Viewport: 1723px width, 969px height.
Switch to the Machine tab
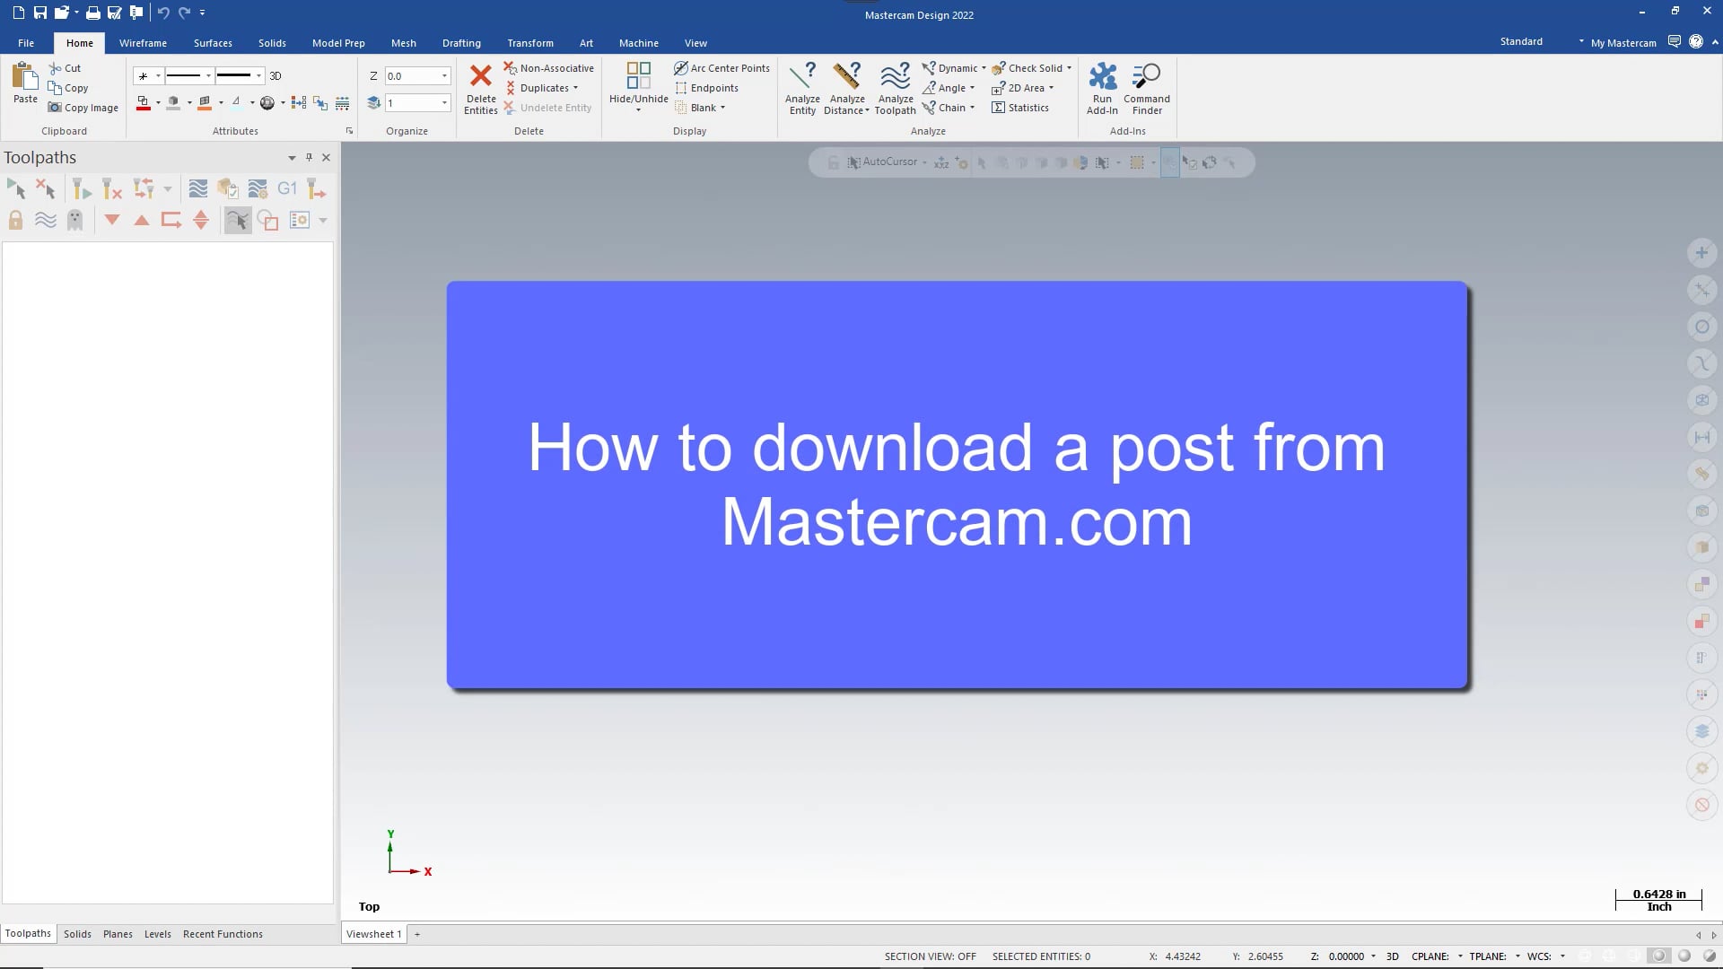tap(638, 43)
